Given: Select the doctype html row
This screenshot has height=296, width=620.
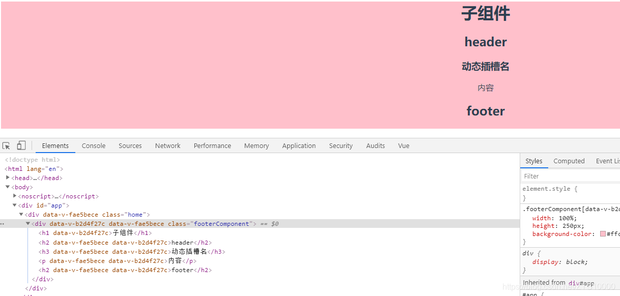Looking at the screenshot, I should coord(32,160).
